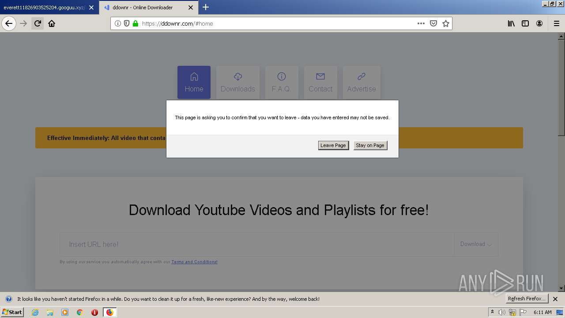
Task: Close the ddownr tab
Action: [x=191, y=8]
